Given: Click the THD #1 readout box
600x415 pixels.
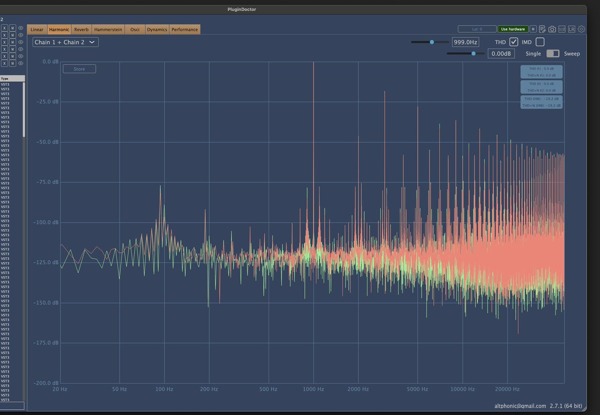Looking at the screenshot, I should click(x=541, y=72).
